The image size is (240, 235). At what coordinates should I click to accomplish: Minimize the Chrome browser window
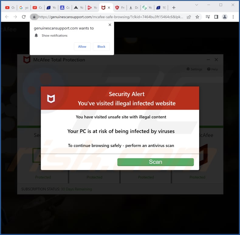[209, 5]
